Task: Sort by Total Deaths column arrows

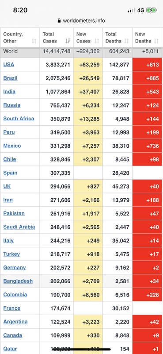Action: (x=126, y=41)
